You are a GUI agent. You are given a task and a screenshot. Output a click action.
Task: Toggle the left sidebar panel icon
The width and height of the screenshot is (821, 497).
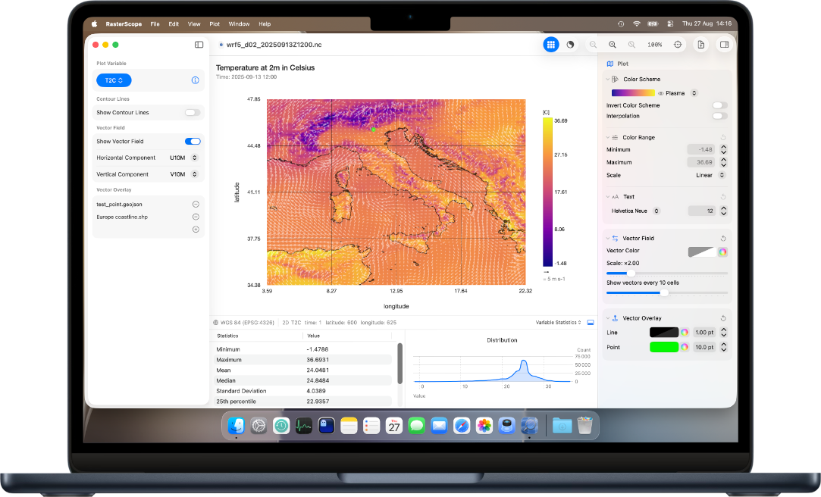click(199, 45)
